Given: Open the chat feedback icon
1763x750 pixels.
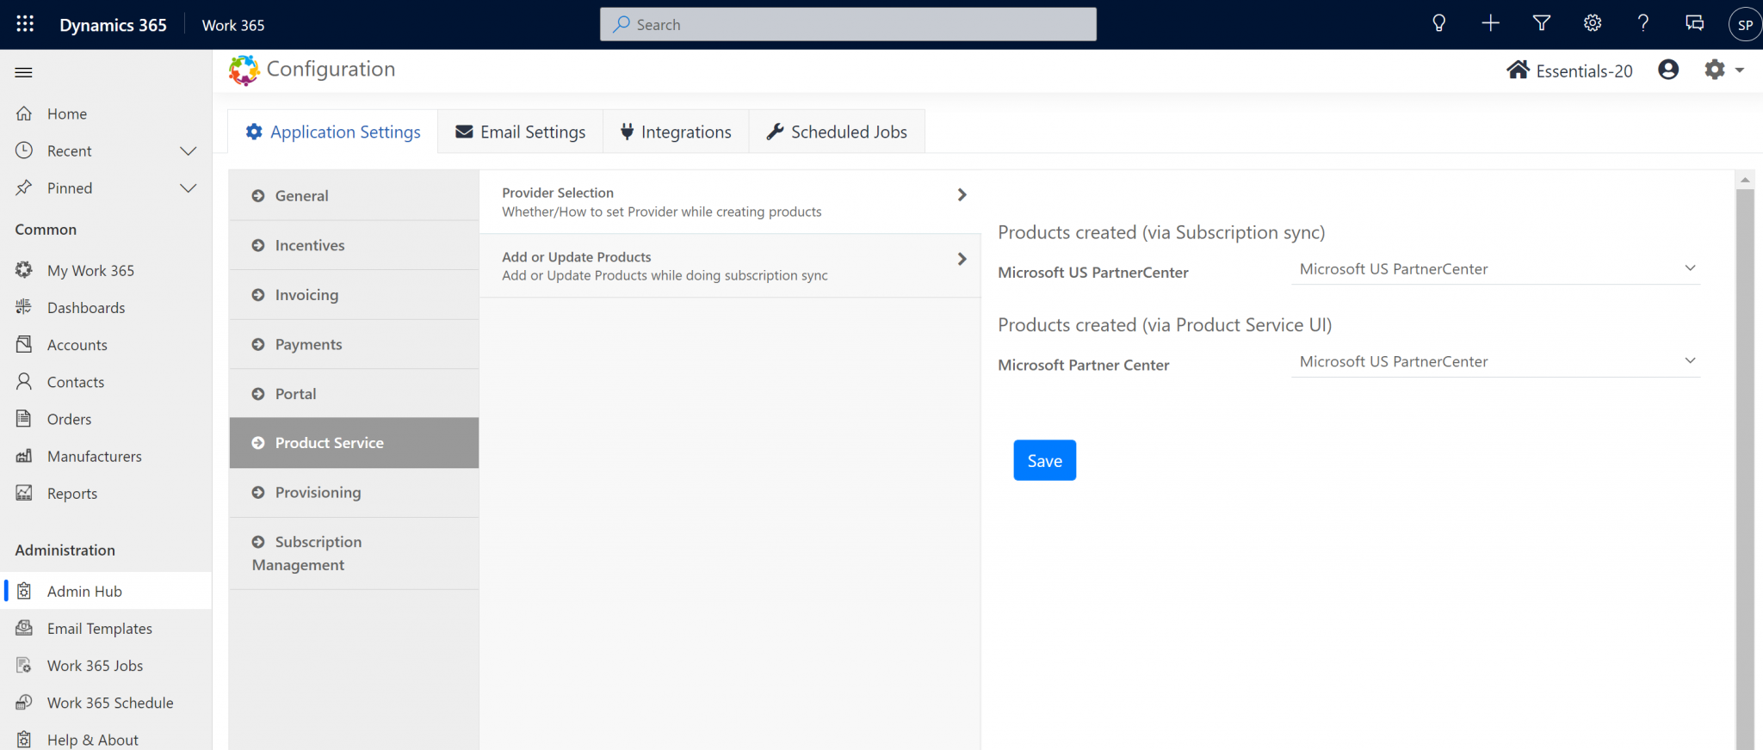Looking at the screenshot, I should point(1694,24).
